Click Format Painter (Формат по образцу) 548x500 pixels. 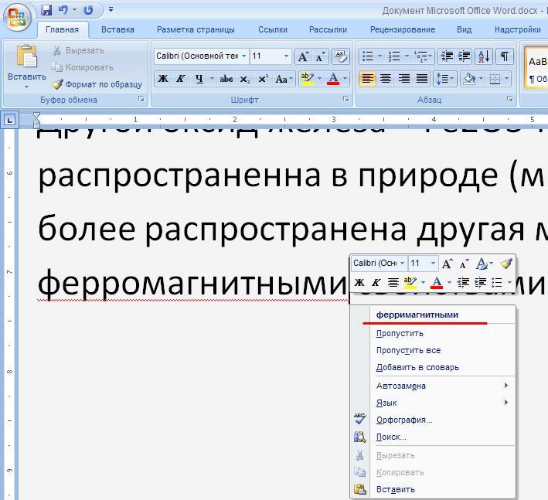click(x=97, y=84)
